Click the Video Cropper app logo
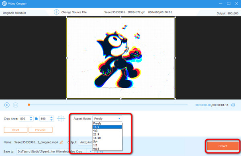241x156 pixels. 4,3
